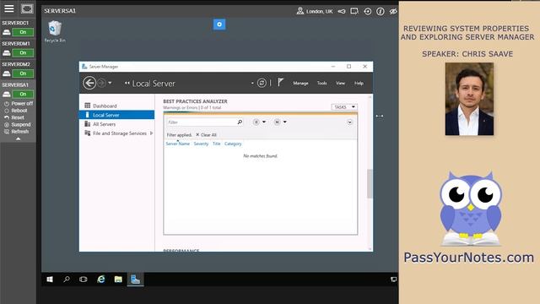Open the TASKS dropdown
Image resolution: width=540 pixels, height=304 pixels.
(344, 107)
